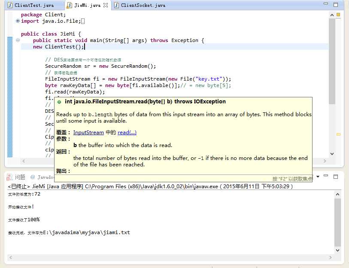Close the JieMi.java tab
This screenshot has height=268, width=349.
pyautogui.click(x=106, y=5)
